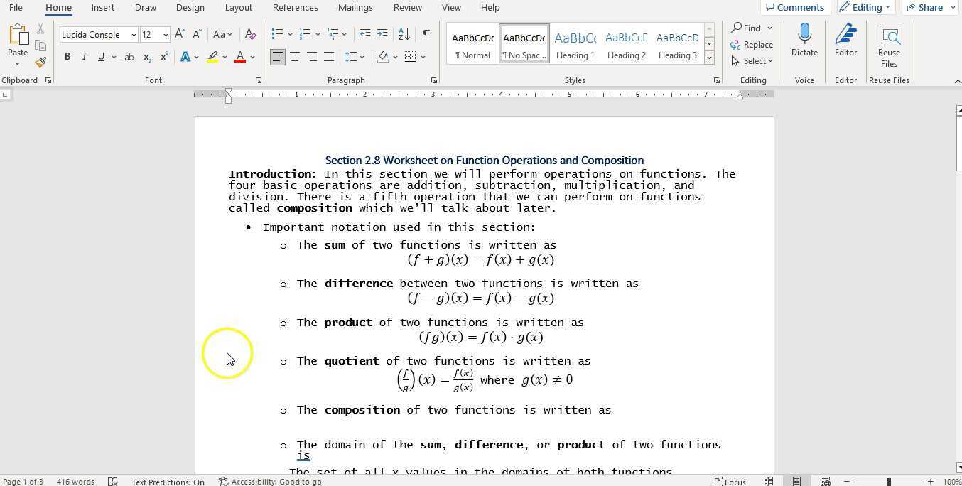Screen dimensions: 962x486
Task: Apply superscript formatting
Action: coord(164,57)
